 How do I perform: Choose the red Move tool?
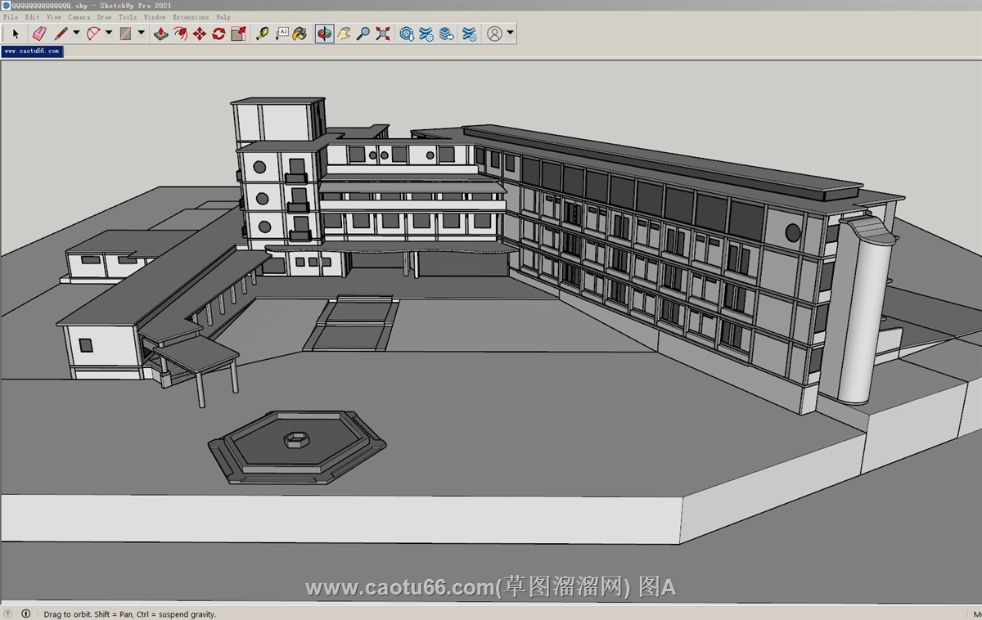200,34
